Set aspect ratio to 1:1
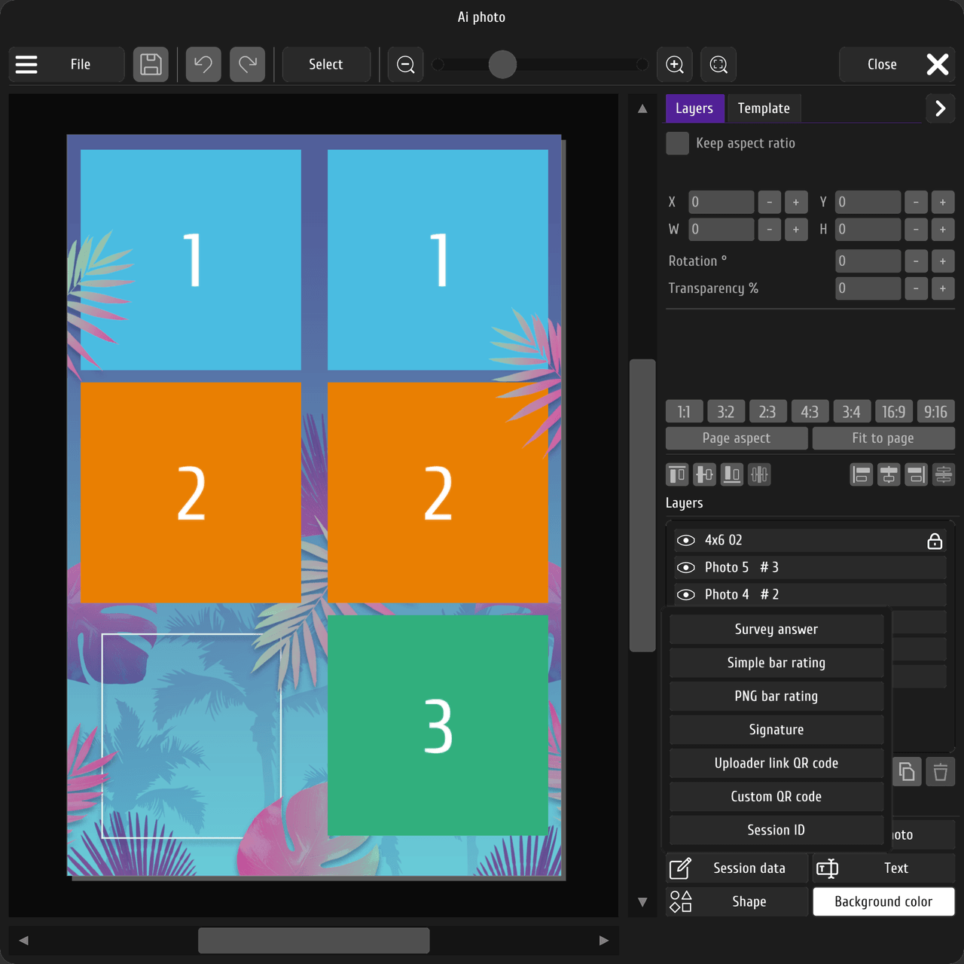Image resolution: width=964 pixels, height=964 pixels. pos(684,412)
